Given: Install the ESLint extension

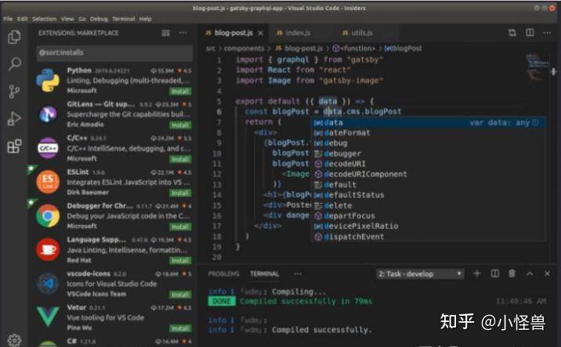Looking at the screenshot, I should tap(180, 193).
